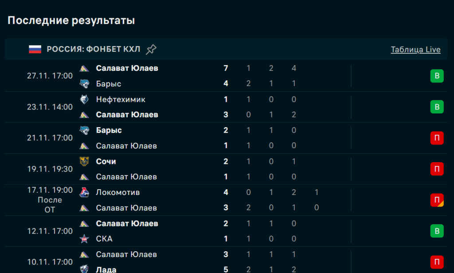
Task: Select the Нефтехимик team name
Action: [121, 100]
